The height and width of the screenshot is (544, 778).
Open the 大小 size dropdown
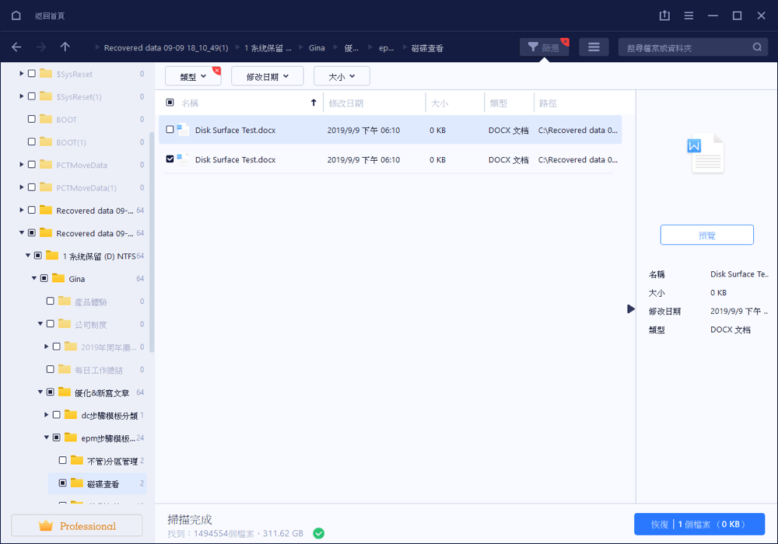click(x=342, y=76)
